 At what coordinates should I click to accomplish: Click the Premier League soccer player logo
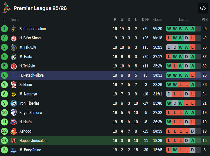click(x=6, y=8)
